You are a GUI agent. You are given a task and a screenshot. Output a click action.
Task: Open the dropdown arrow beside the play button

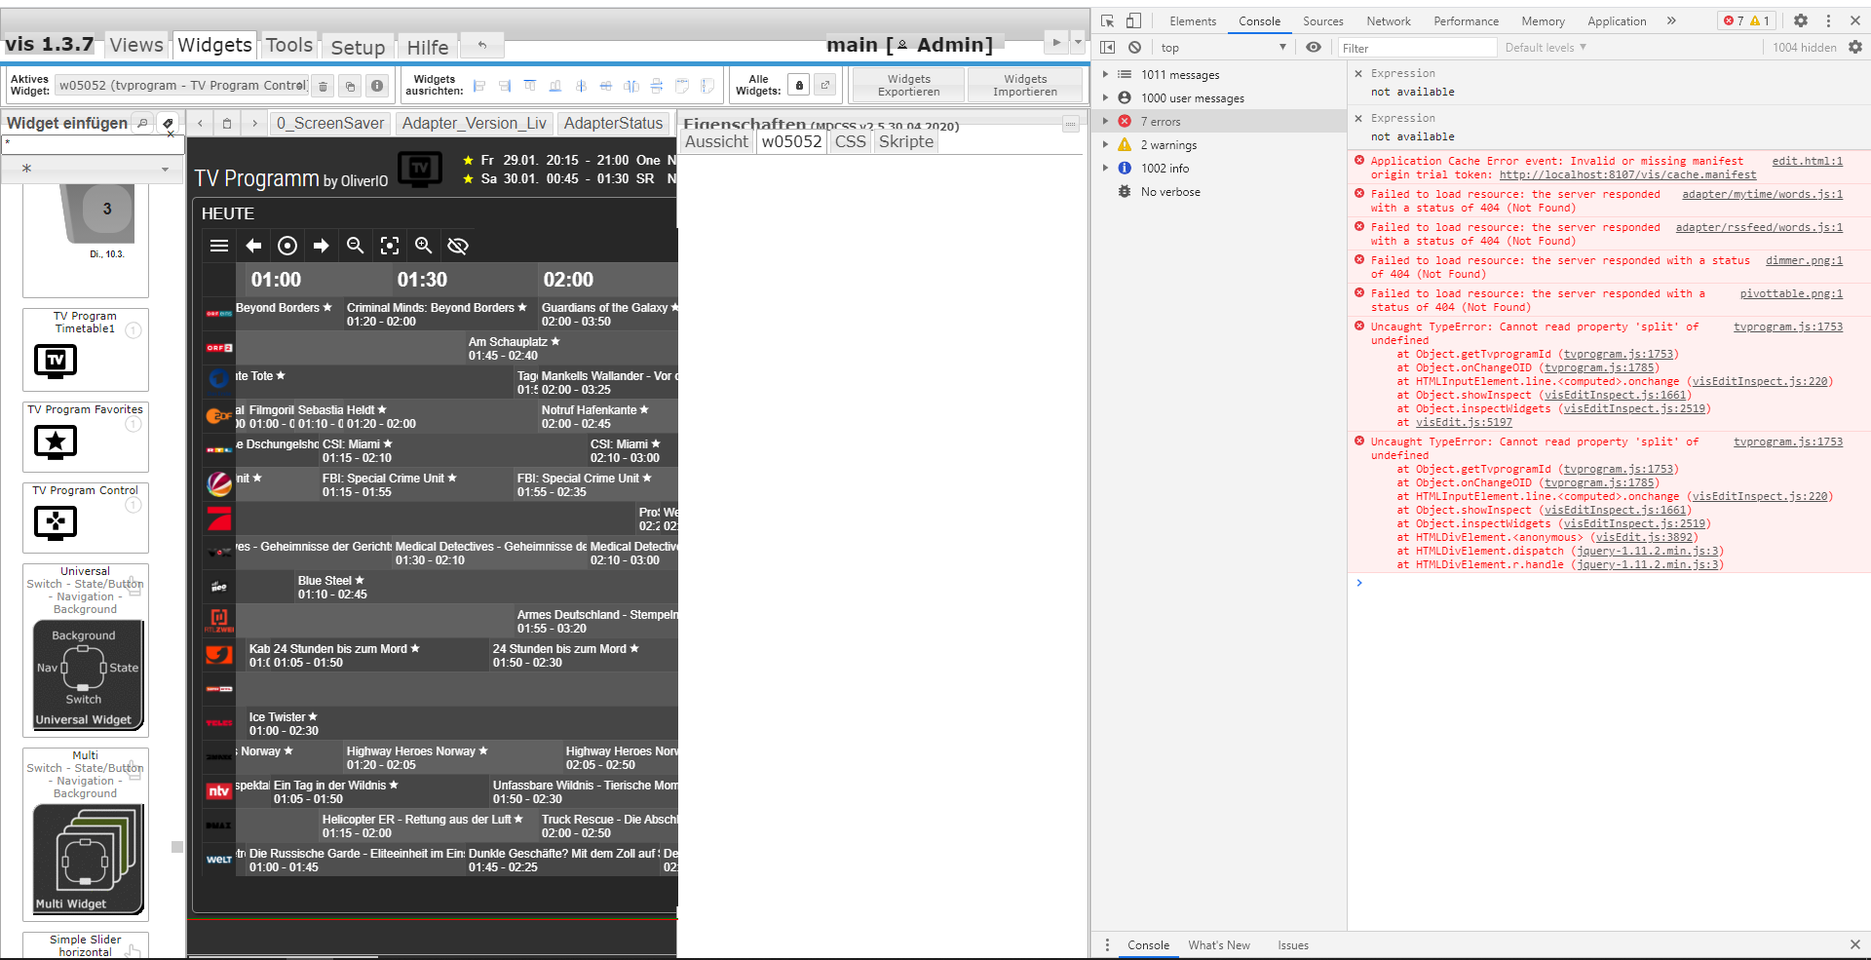(x=1078, y=42)
